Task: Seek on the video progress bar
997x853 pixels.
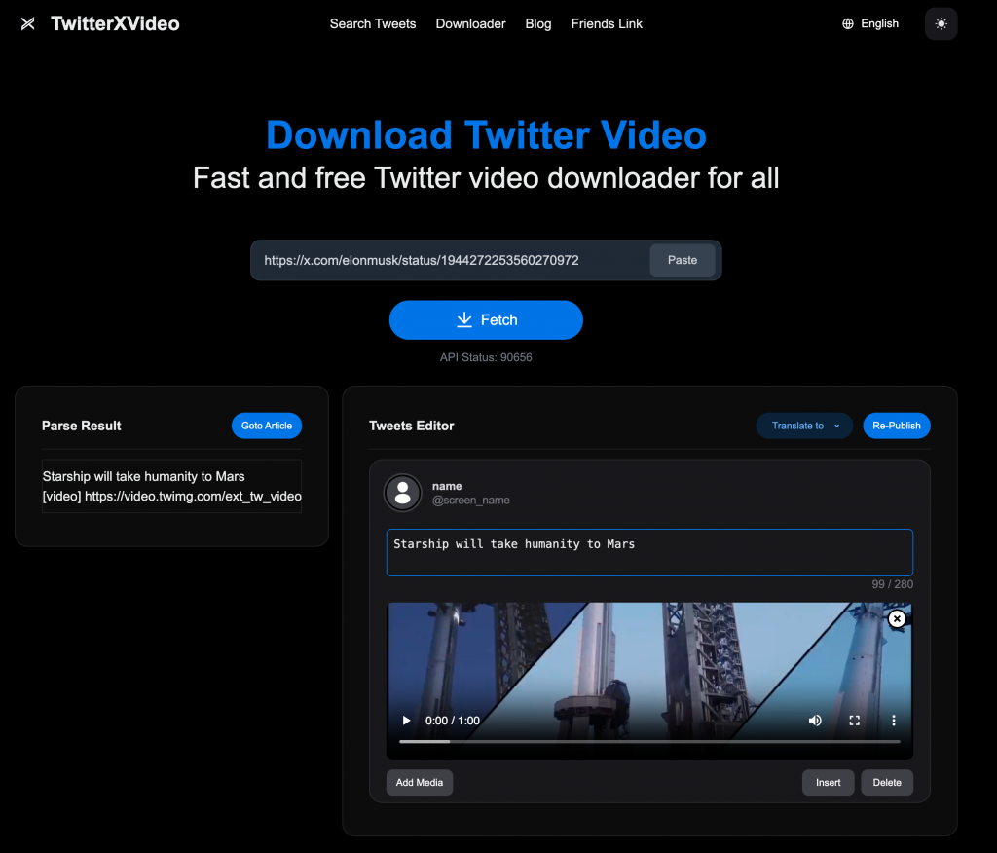Action: point(649,742)
